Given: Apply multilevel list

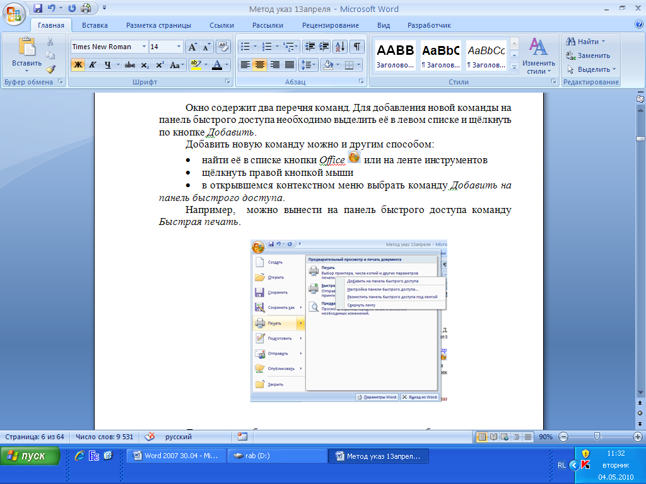Looking at the screenshot, I should [289, 47].
